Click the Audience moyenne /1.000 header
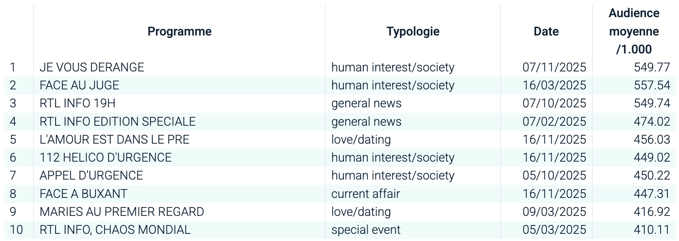This screenshot has width=679, height=241. pos(634,32)
